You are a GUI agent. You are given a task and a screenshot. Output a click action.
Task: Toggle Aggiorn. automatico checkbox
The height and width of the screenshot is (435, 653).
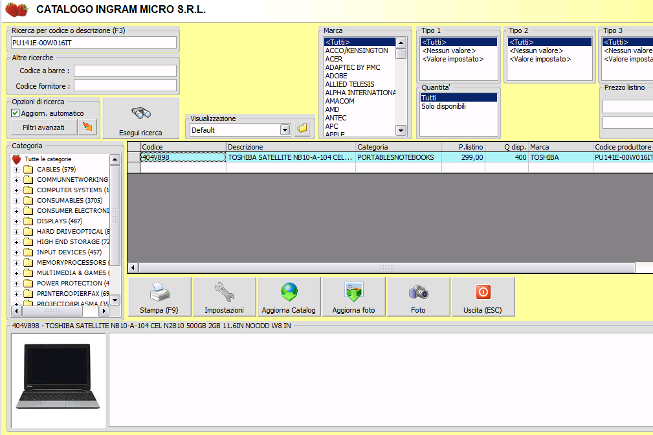(x=16, y=113)
